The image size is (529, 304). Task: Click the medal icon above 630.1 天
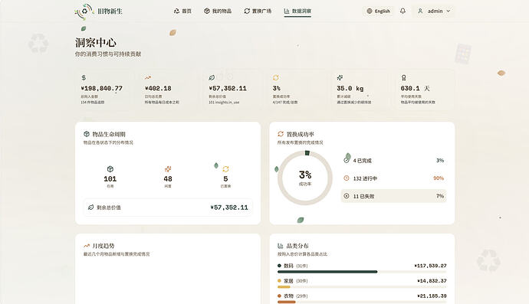(403, 77)
